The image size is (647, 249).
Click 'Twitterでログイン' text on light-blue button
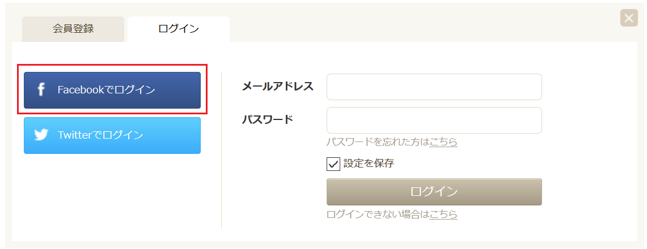101,135
